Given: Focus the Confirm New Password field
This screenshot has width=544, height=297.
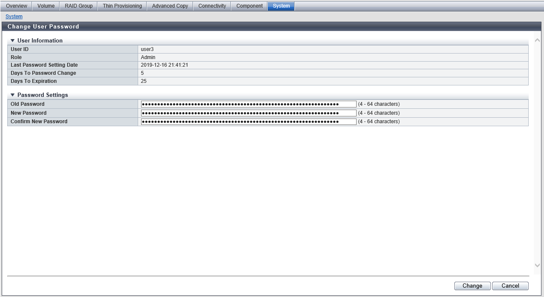Looking at the screenshot, I should coord(249,122).
